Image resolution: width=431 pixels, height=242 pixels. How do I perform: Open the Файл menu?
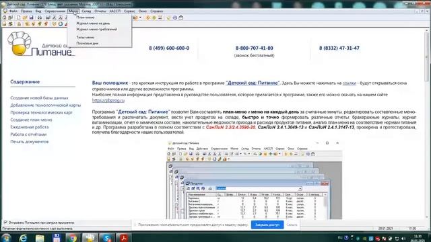point(13,11)
